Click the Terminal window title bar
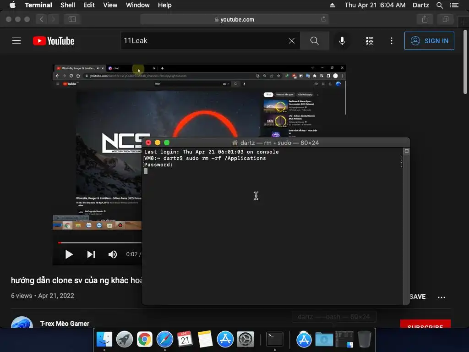The image size is (469, 352). pyautogui.click(x=275, y=143)
